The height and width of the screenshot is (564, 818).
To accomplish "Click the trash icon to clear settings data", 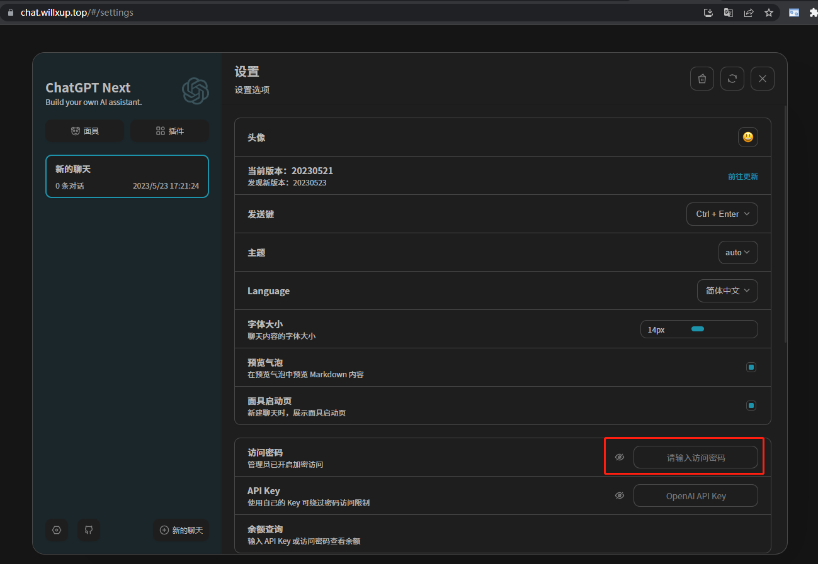I will (x=702, y=79).
